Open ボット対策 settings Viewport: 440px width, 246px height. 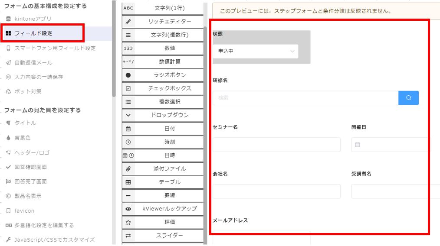click(x=28, y=91)
